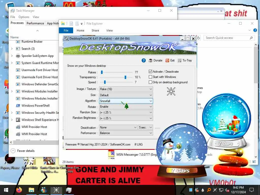
Task: Click the tray snowflake icon
Action: 215,190
